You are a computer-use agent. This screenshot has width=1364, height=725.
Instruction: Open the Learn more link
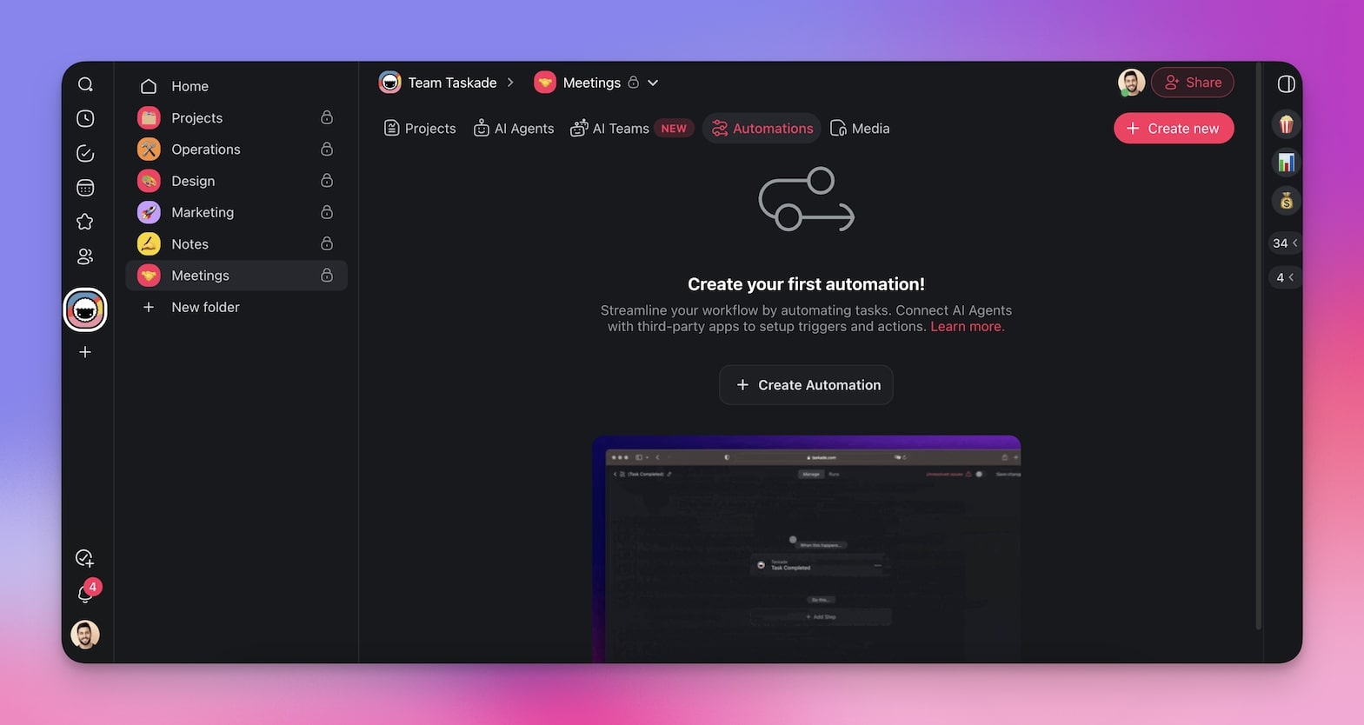pos(967,327)
